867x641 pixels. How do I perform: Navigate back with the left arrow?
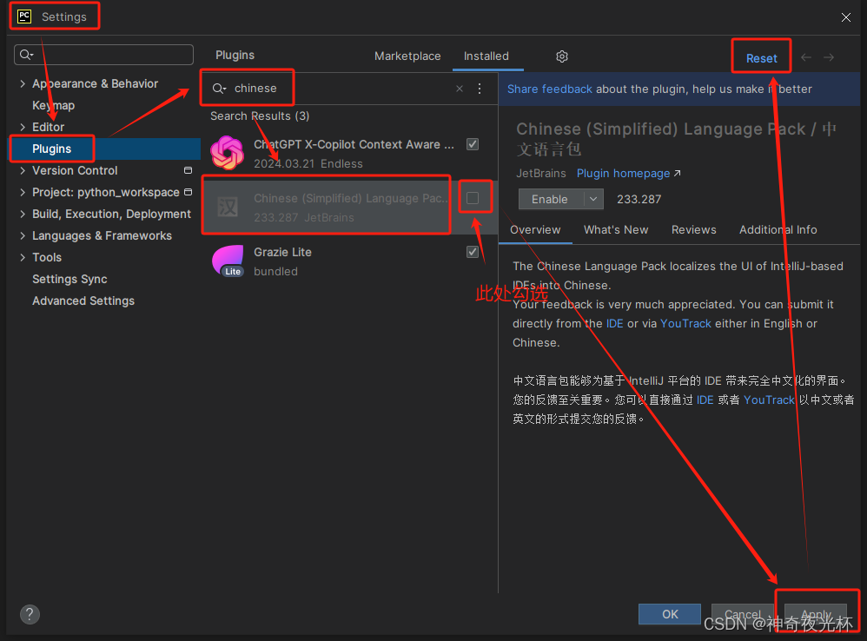pyautogui.click(x=806, y=57)
